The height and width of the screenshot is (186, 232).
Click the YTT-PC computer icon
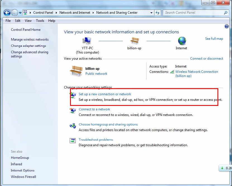pyautogui.click(x=87, y=41)
